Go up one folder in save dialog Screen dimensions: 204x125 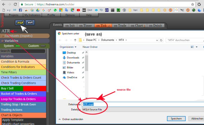[75, 40]
